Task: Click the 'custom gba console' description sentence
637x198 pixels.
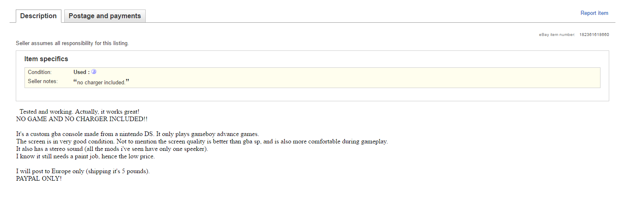Action: tap(137, 134)
